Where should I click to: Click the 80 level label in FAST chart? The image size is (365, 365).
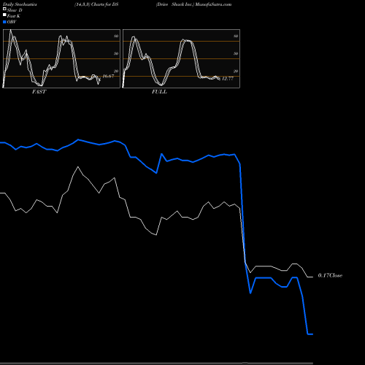click(116, 36)
